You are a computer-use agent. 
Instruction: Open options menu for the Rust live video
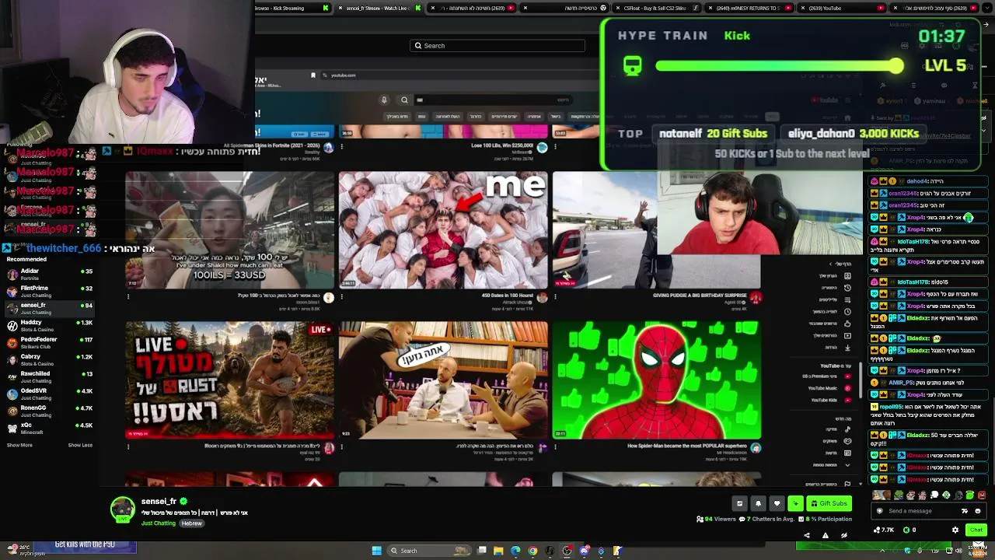click(129, 446)
